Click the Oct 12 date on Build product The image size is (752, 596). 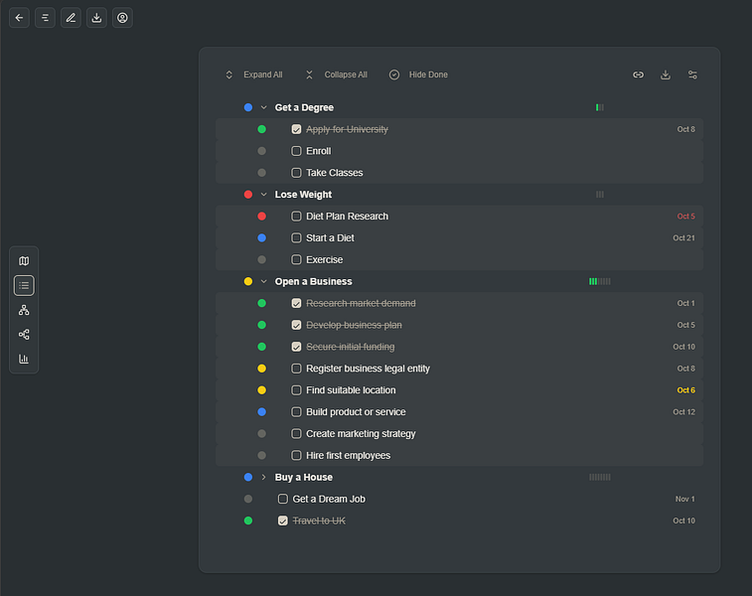pyautogui.click(x=683, y=412)
